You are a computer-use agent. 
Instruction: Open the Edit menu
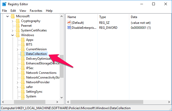(x=13, y=11)
